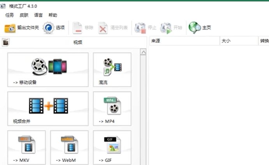Select the 混流 mux tile

(x=112, y=70)
